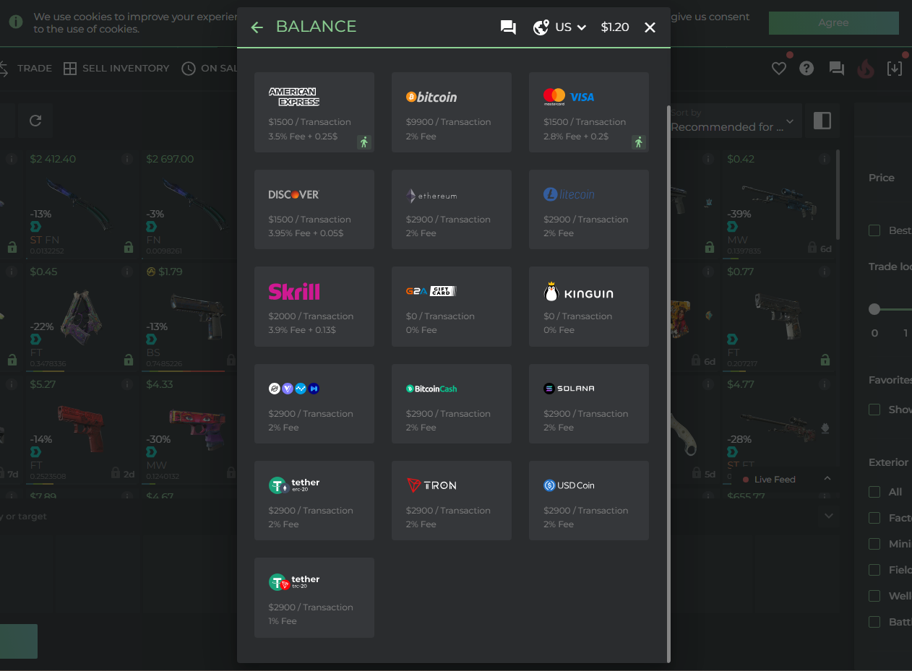Open favorites heart icon in top bar
The image size is (912, 671).
coord(779,69)
